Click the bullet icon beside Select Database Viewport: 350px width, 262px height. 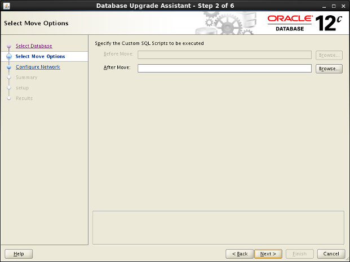(x=9, y=47)
